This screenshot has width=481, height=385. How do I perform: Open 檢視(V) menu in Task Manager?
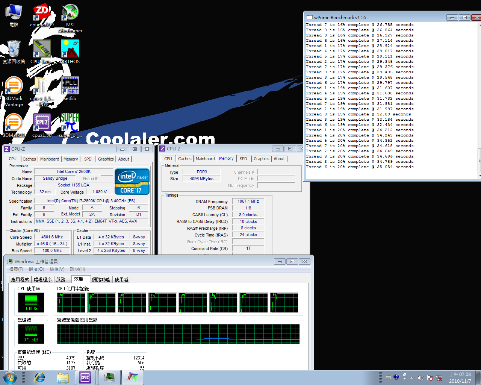(x=57, y=269)
